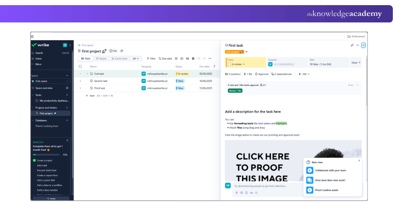Toggle Add a status to a workflow item
Viewport: 398px width, 210px height.
click(x=34, y=185)
